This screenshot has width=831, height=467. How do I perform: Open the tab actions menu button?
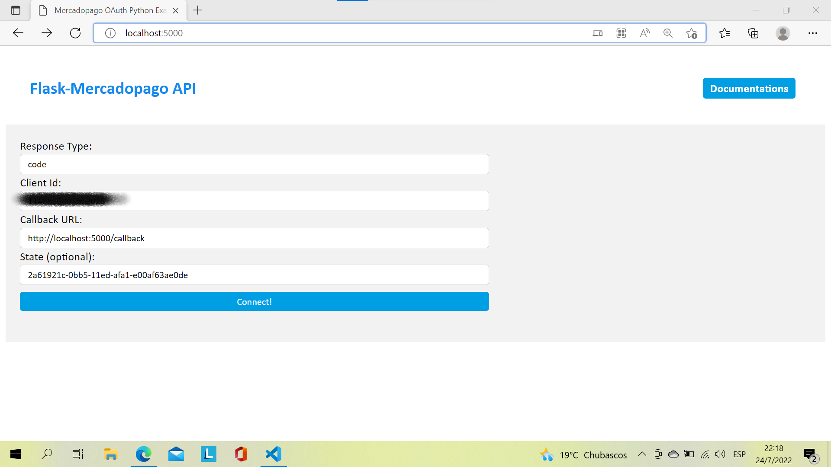tap(16, 10)
